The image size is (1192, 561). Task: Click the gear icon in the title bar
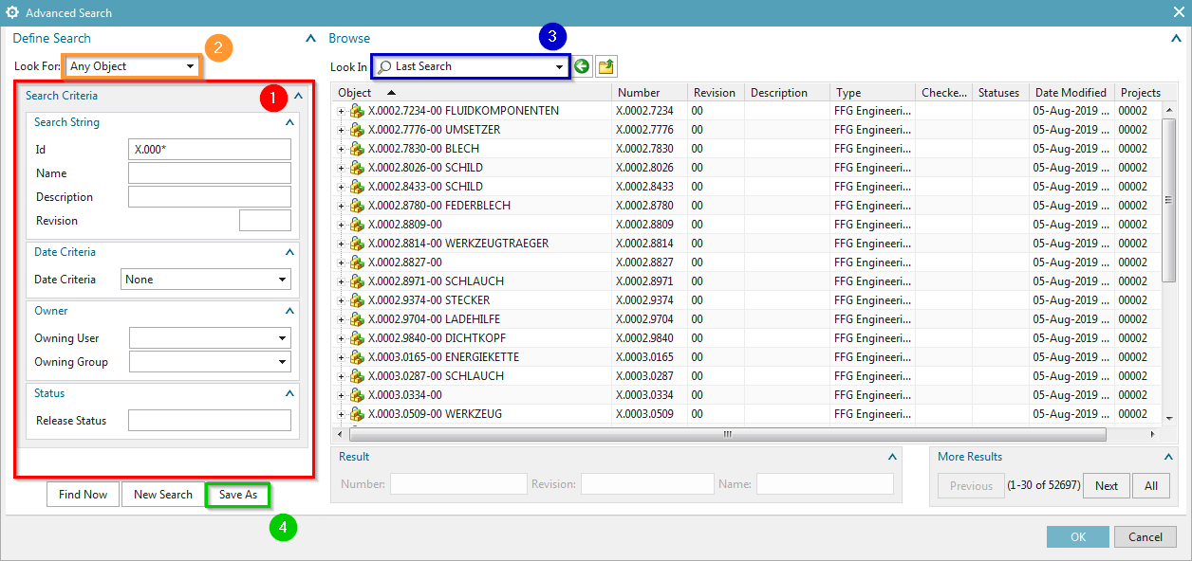click(12, 12)
